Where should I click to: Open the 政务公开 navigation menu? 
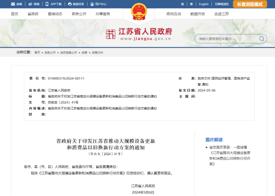click(x=79, y=14)
